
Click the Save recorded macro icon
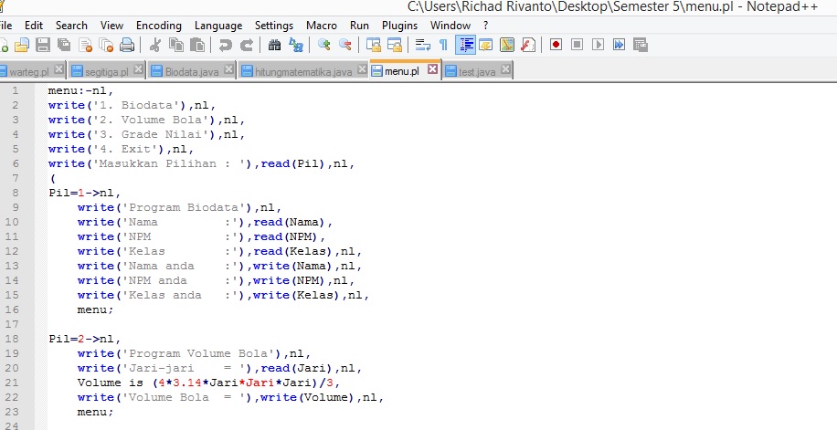tap(641, 45)
